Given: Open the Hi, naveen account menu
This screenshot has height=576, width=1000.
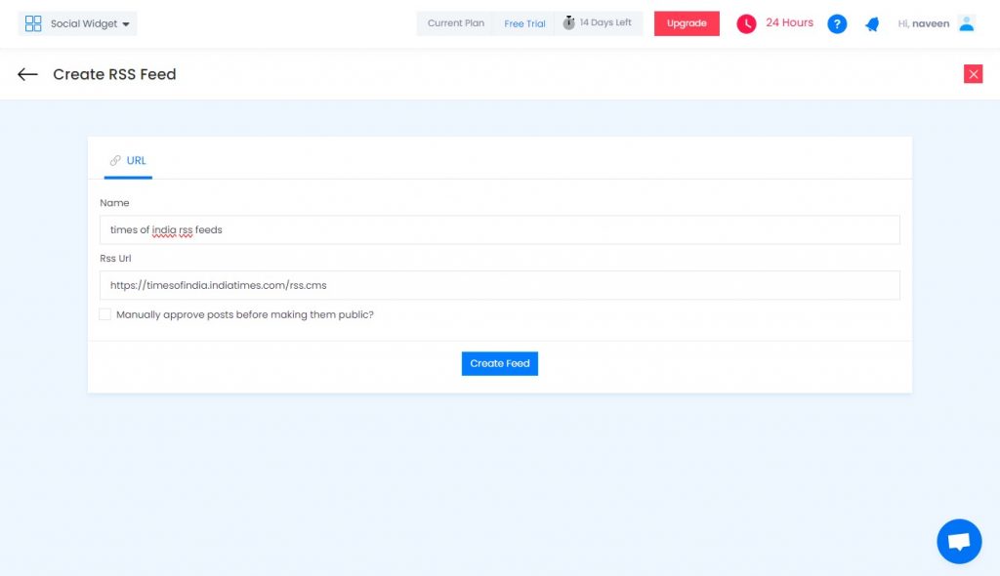Looking at the screenshot, I should coord(924,23).
